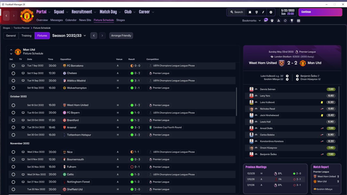347x195 pixels.
Task: Click the scouting bookmark icon beside the shirt
Action: (x=279, y=21)
